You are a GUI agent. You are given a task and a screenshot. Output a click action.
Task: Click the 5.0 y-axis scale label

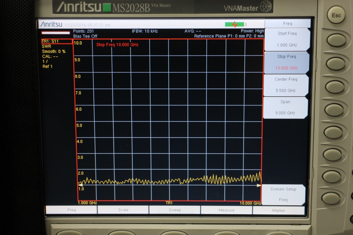tap(79, 125)
